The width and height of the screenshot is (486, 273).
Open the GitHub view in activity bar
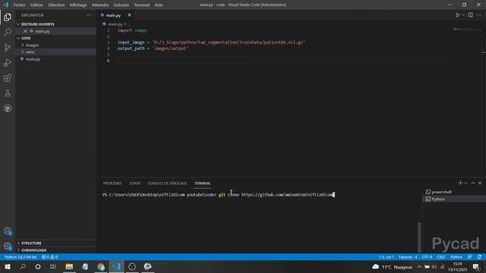point(8,108)
